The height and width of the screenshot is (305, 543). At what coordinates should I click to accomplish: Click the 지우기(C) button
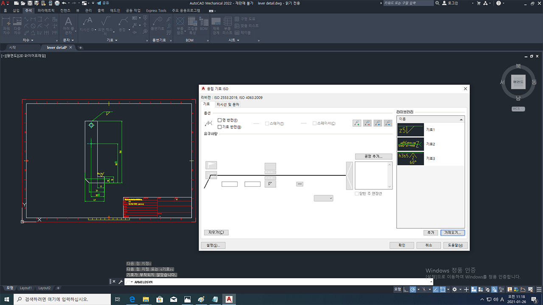tap(216, 232)
